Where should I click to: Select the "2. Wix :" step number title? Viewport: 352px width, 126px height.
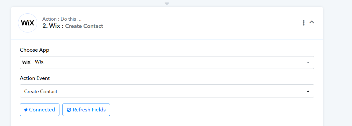(x=53, y=26)
